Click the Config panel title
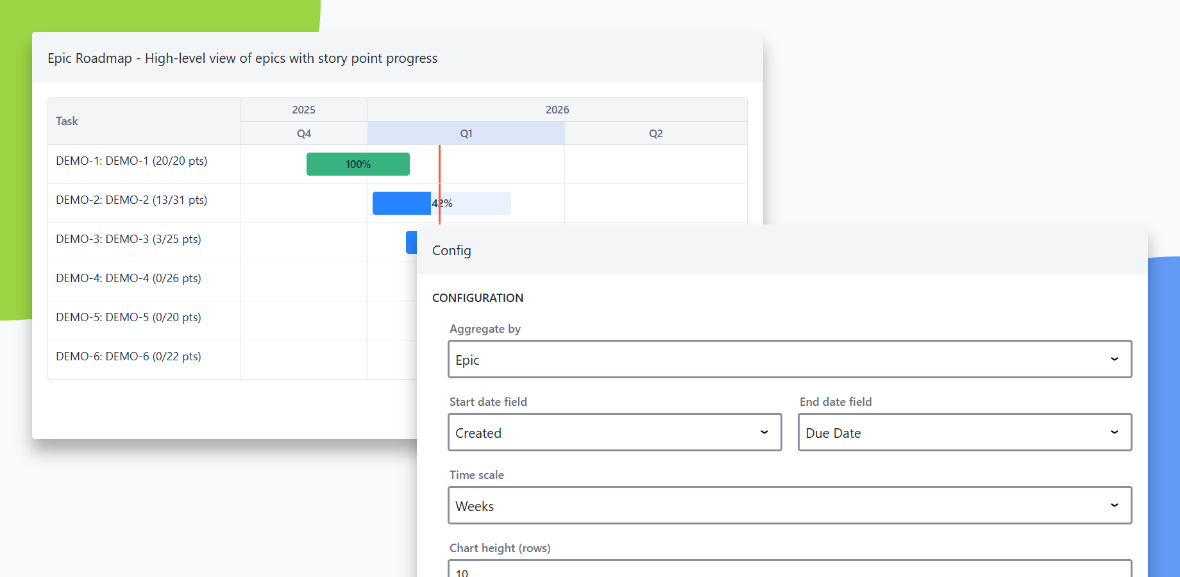The width and height of the screenshot is (1180, 577). coord(451,250)
